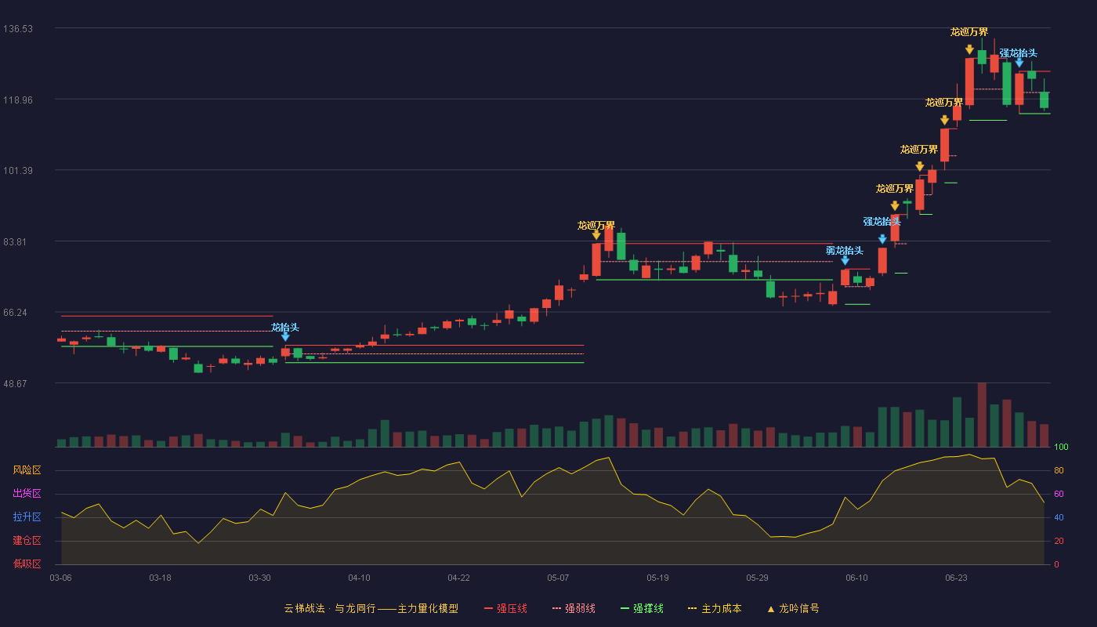This screenshot has width=1097, height=627.
Task: Click the 03-06 date label
Action: pos(60,578)
